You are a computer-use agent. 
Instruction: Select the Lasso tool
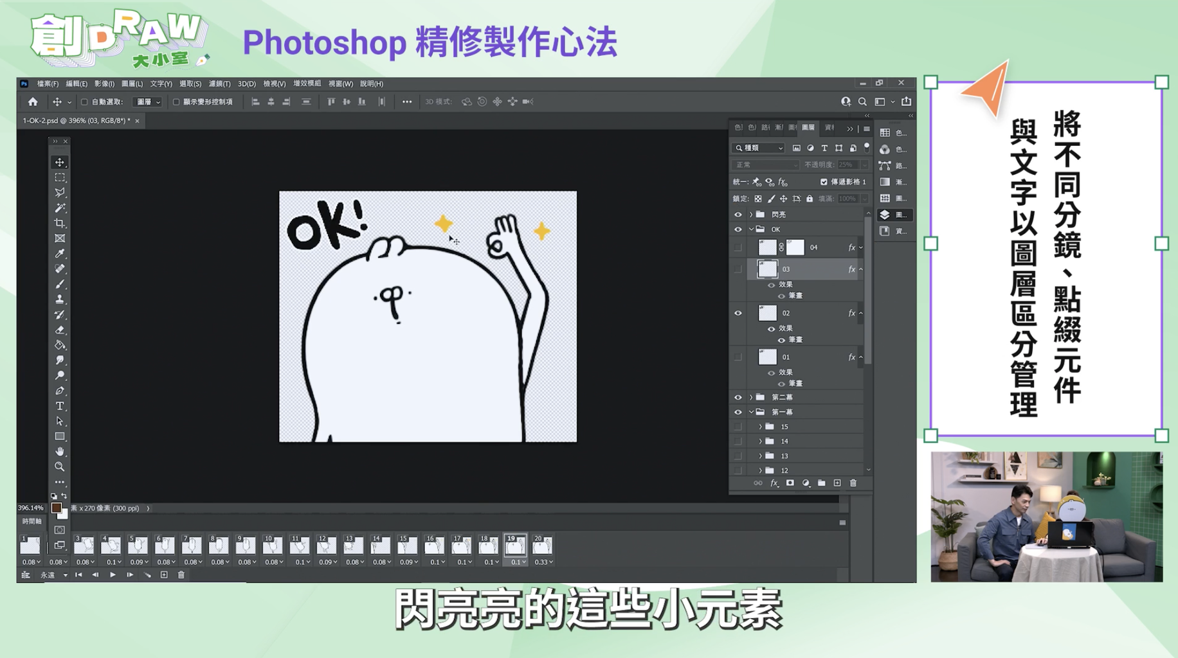(60, 193)
